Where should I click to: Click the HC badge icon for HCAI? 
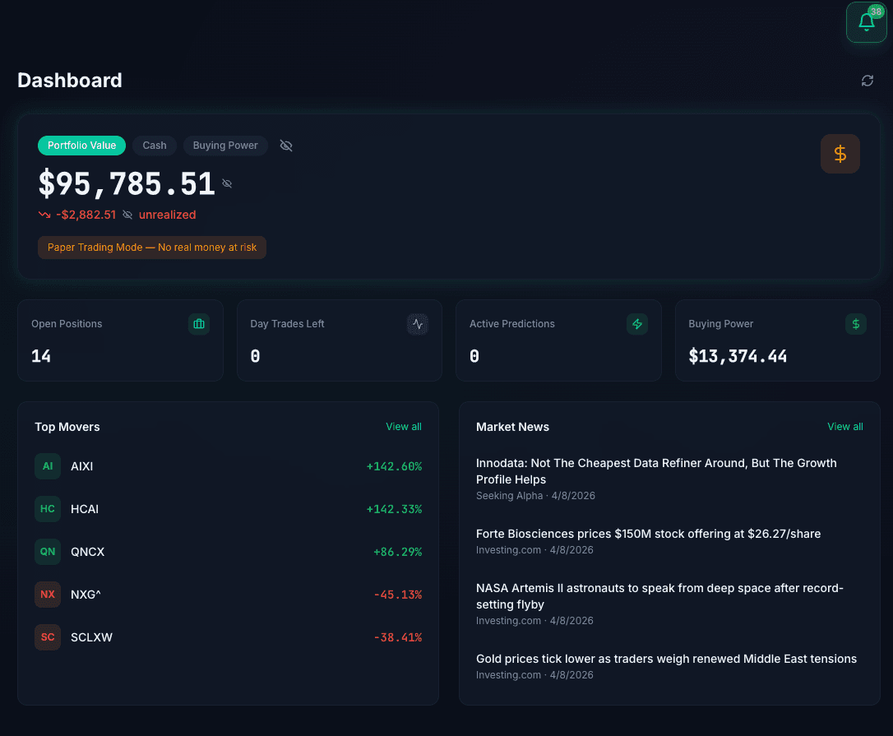coord(48,509)
